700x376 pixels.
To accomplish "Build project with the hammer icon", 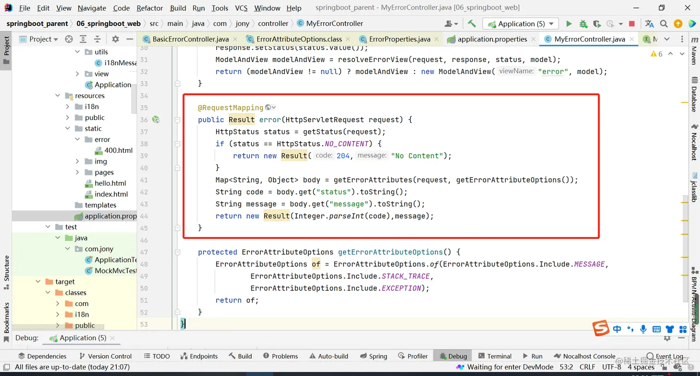I will point(472,24).
